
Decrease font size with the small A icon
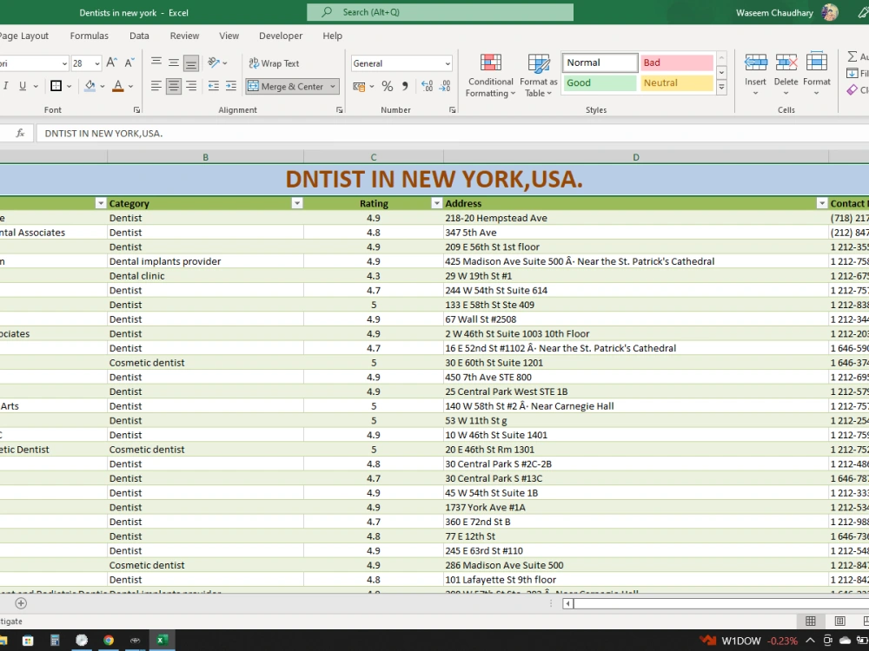click(129, 63)
